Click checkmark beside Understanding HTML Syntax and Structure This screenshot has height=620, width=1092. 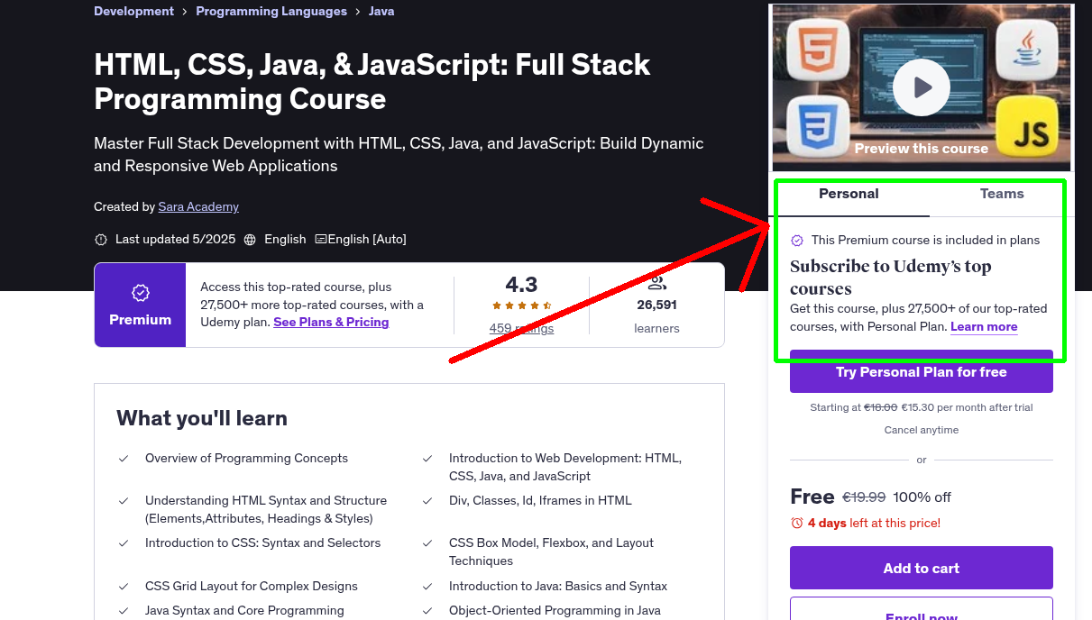coord(124,501)
